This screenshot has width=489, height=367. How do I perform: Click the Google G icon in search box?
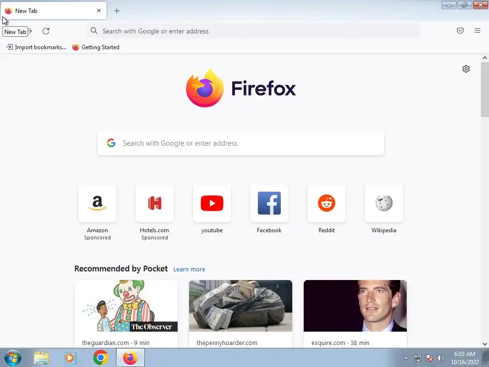coord(111,143)
